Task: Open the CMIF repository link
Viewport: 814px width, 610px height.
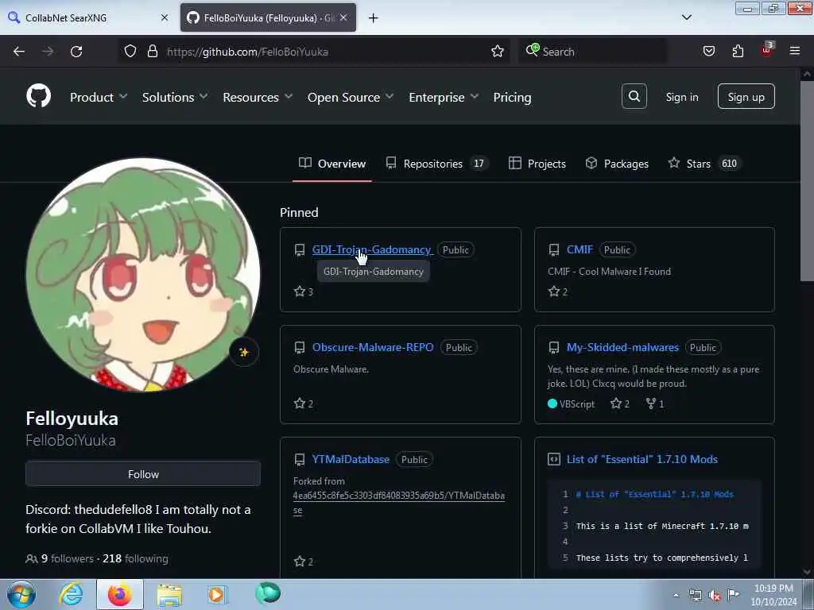Action: (x=579, y=249)
